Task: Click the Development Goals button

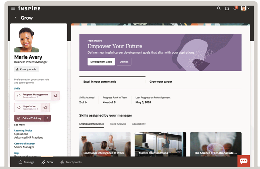Action: click(101, 62)
